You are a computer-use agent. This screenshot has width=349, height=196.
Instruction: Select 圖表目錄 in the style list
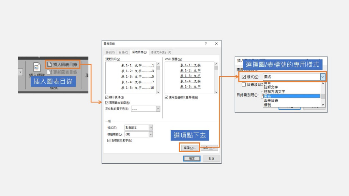271,100
